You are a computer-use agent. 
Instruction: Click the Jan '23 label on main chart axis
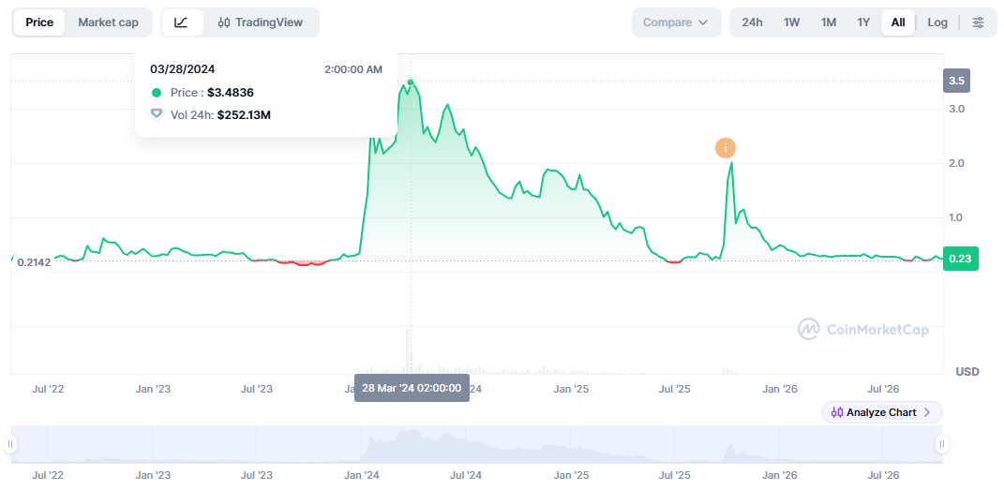[x=153, y=388]
